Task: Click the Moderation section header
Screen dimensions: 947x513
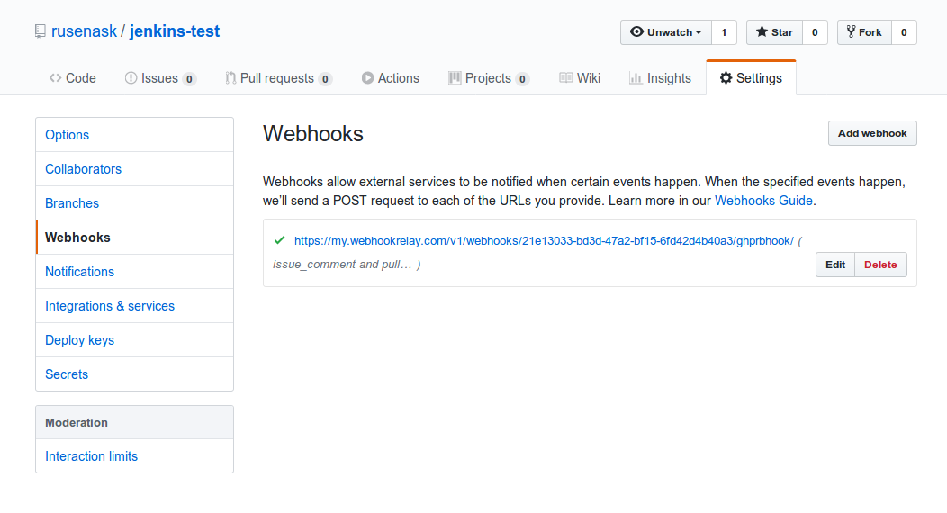Action: pyautogui.click(x=135, y=422)
